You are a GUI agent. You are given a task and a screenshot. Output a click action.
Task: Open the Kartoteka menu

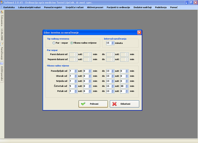click(x=9, y=7)
